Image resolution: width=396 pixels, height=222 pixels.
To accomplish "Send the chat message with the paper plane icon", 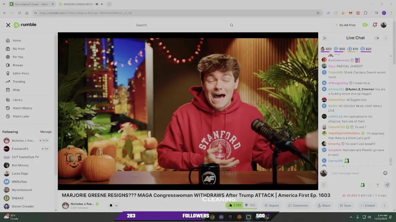I will point(387,185).
